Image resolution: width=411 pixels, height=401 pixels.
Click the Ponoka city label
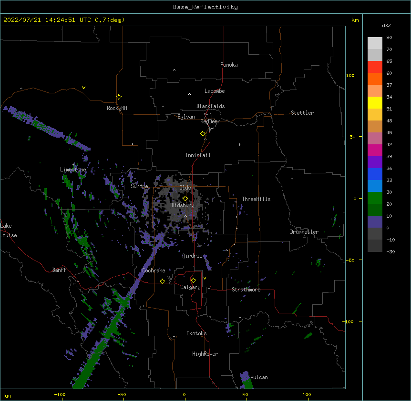coord(229,65)
